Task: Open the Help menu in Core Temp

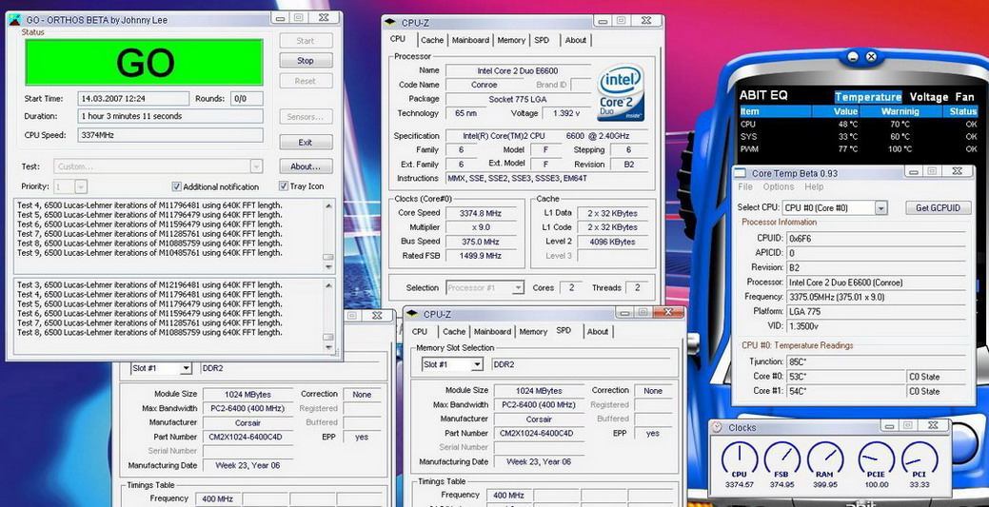Action: pyautogui.click(x=814, y=187)
